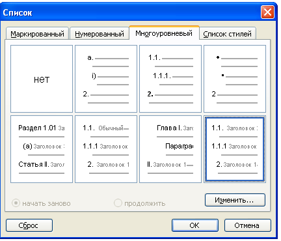Choose the 'нет' list style thumbnail

(42, 79)
